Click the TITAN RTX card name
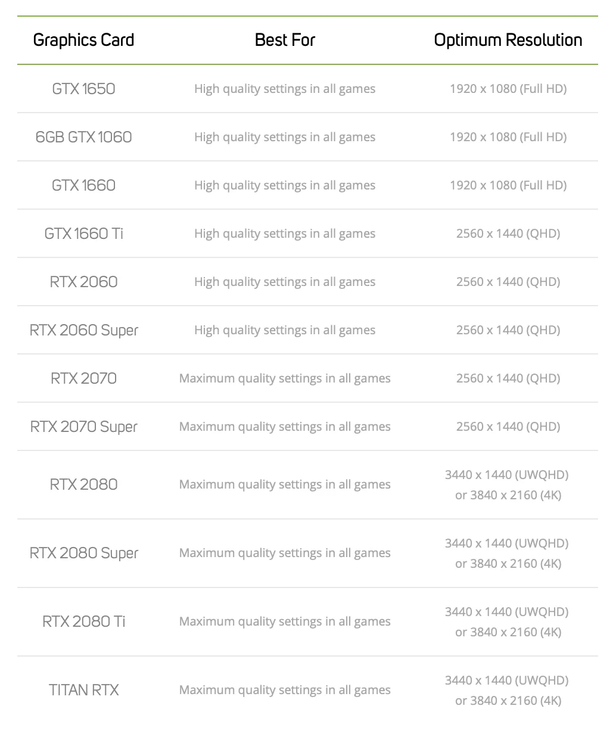 pyautogui.click(x=83, y=690)
